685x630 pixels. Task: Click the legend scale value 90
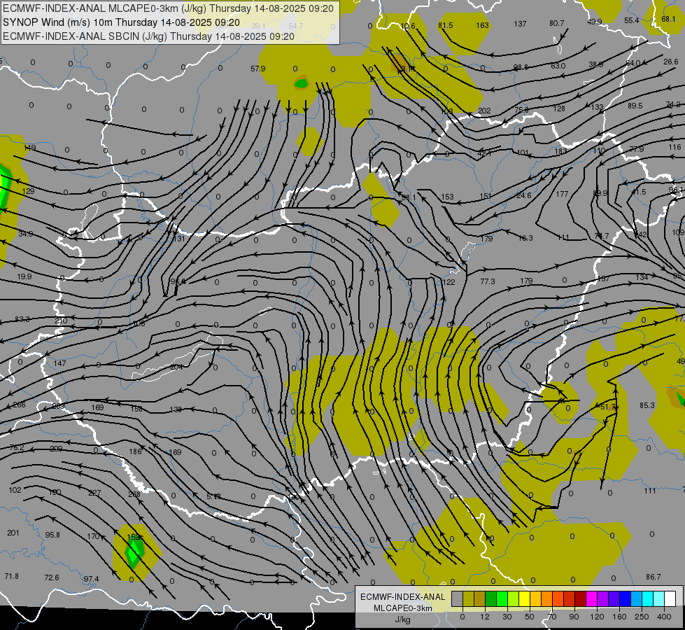click(x=574, y=617)
